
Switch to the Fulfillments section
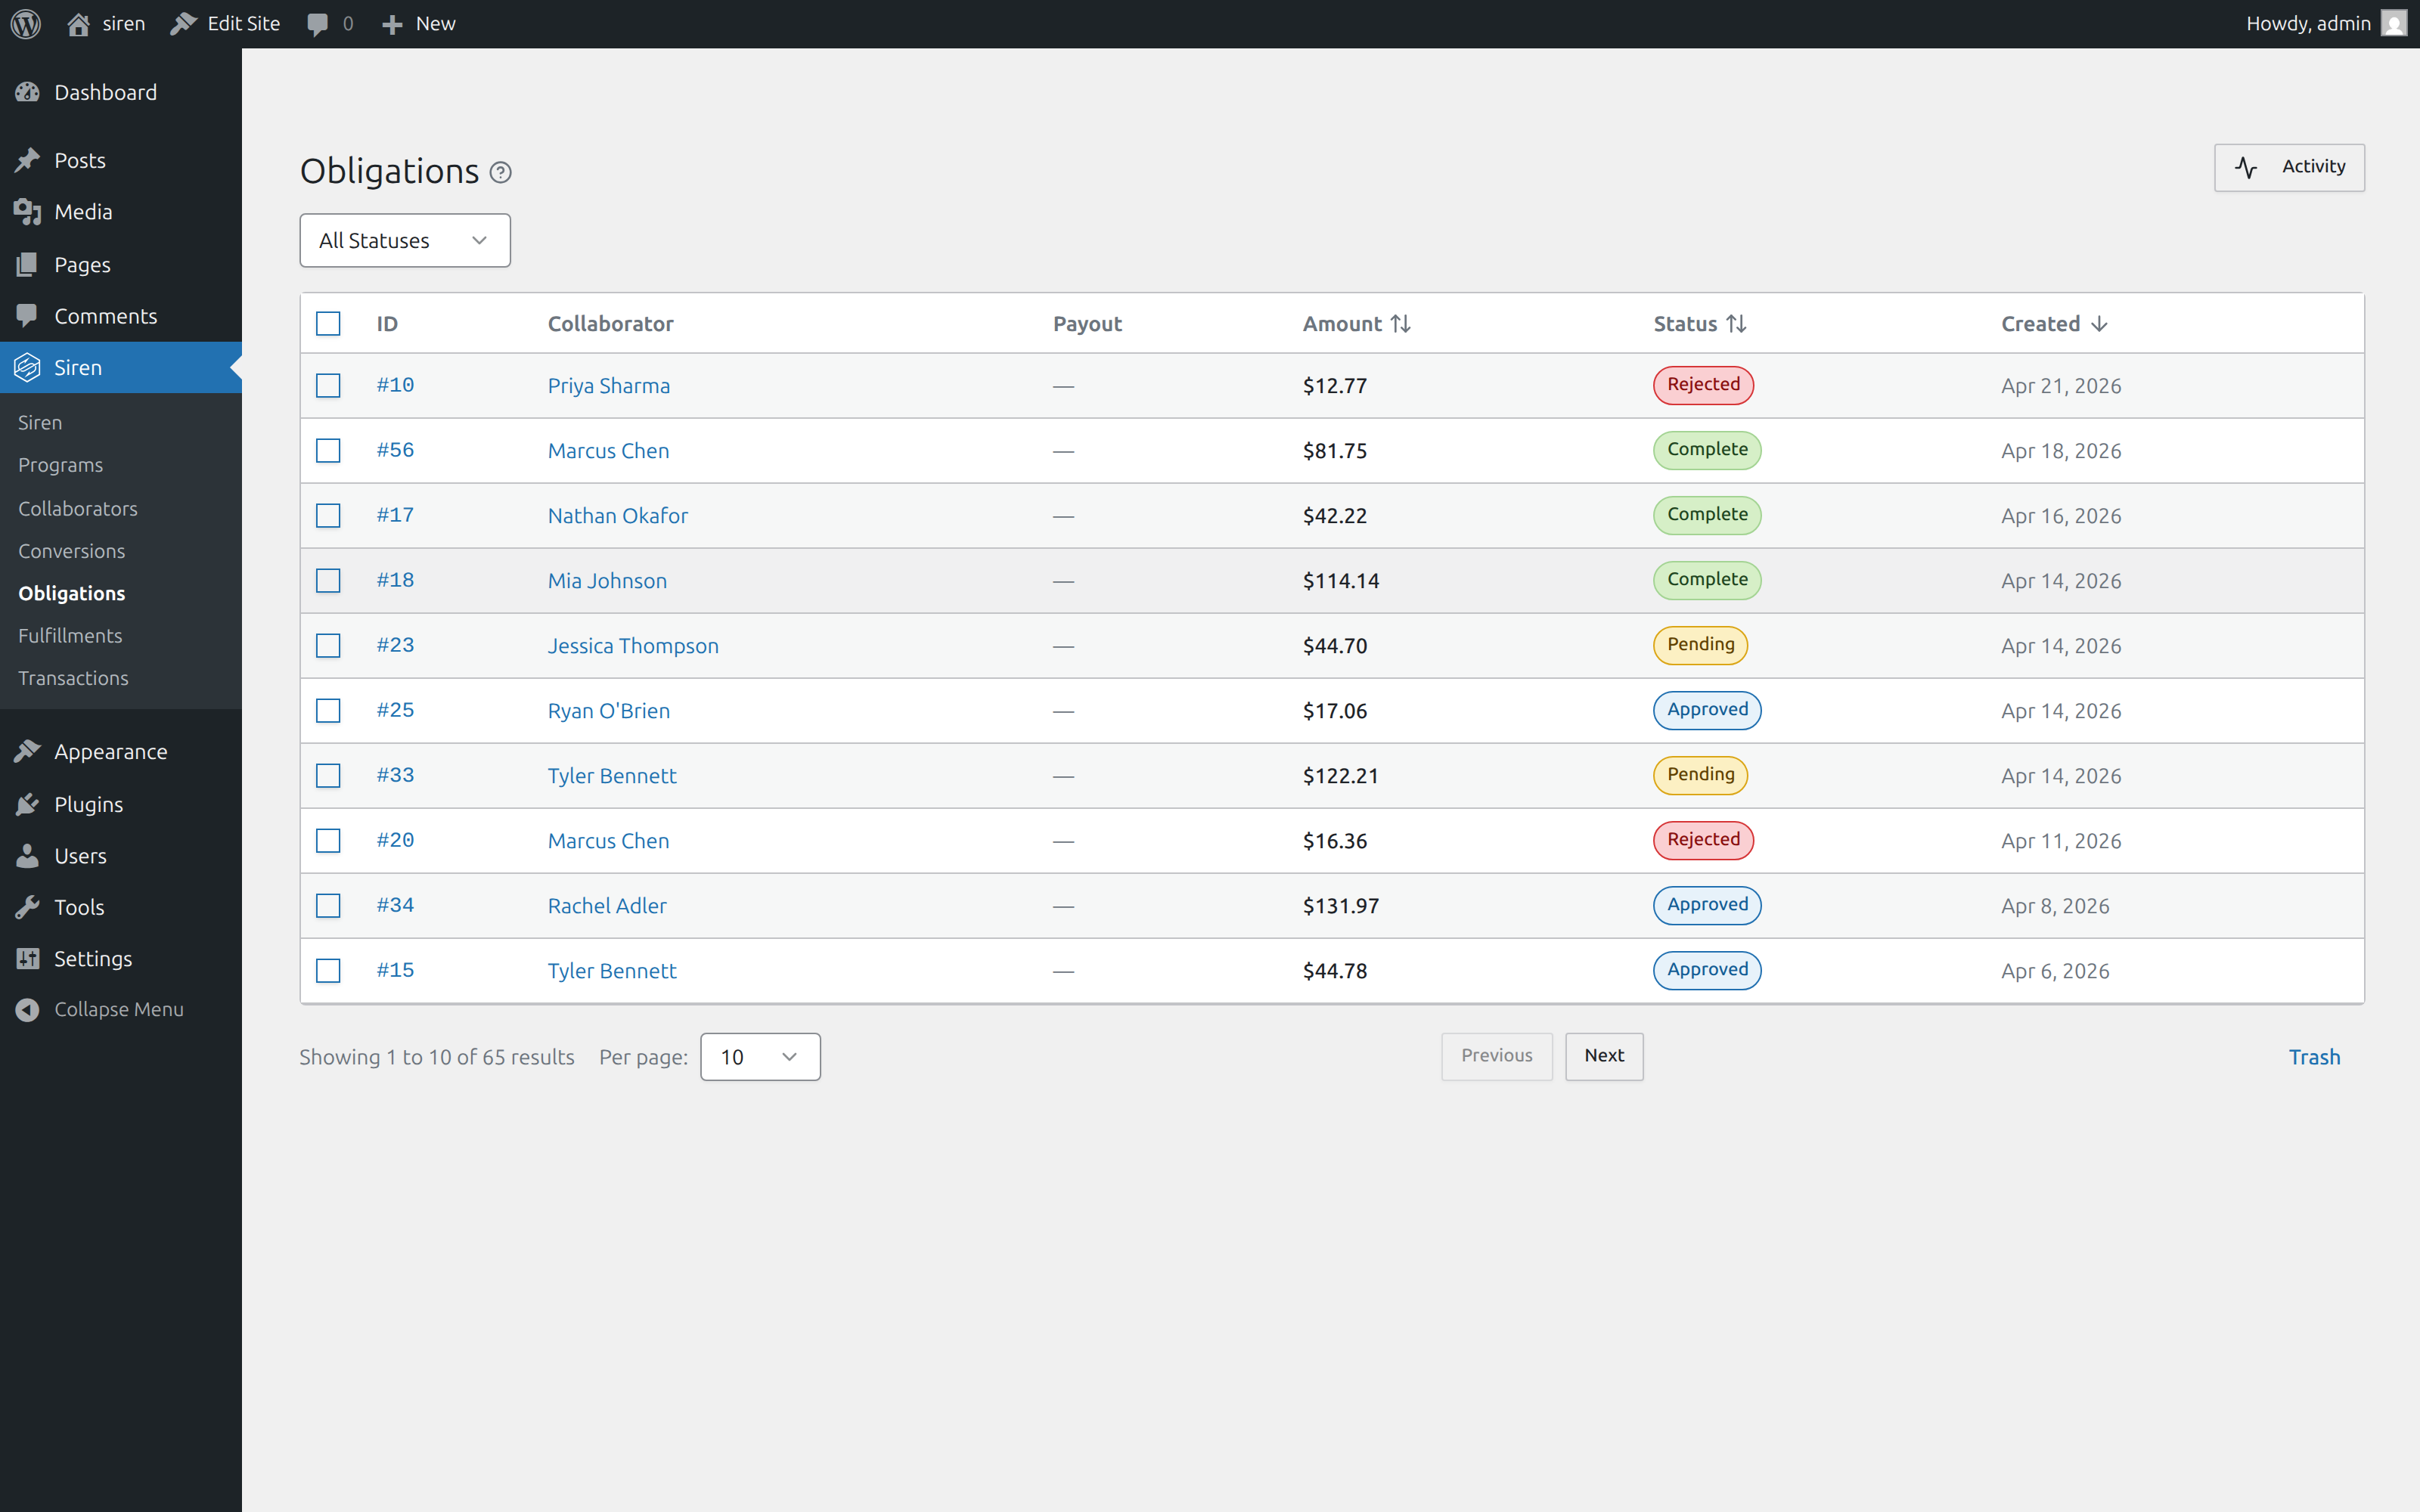pyautogui.click(x=70, y=635)
